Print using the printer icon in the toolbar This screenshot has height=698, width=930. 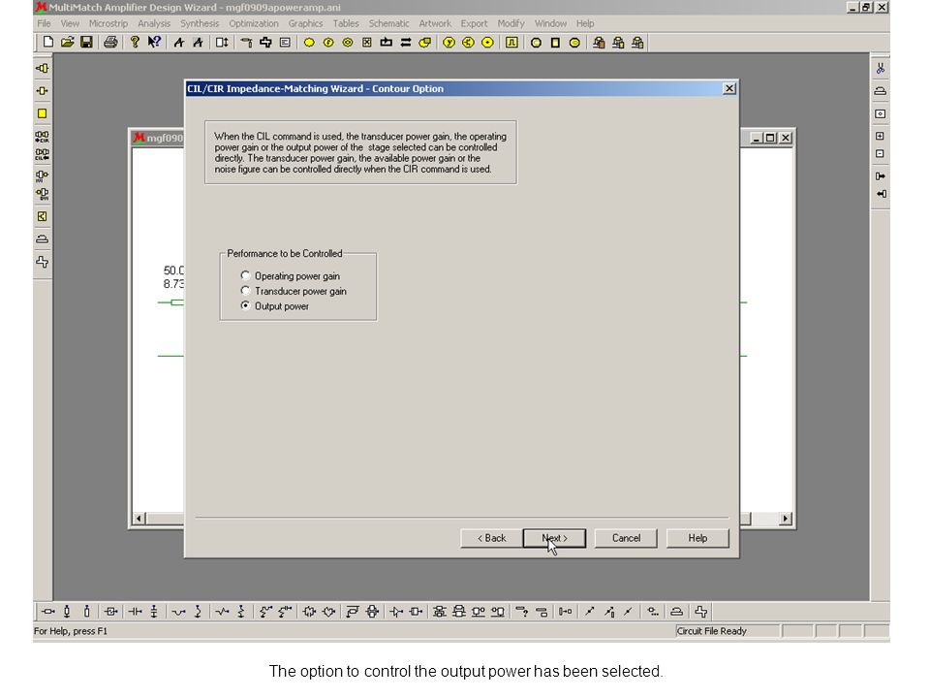click(110, 42)
